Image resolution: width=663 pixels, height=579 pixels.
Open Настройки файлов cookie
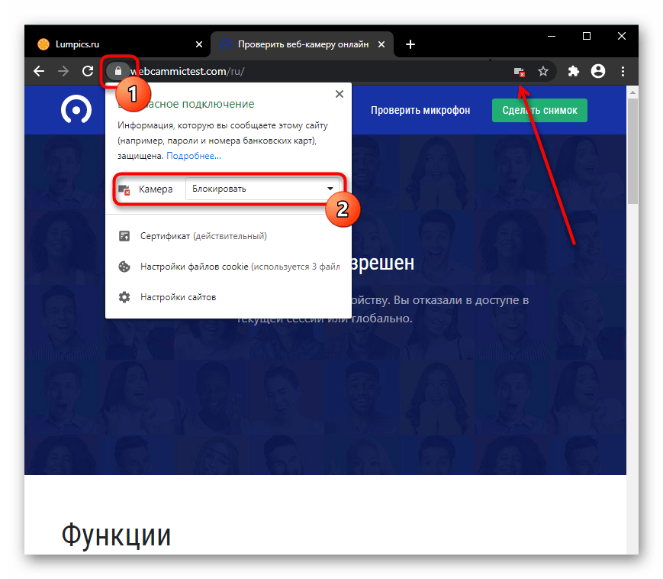tap(229, 267)
